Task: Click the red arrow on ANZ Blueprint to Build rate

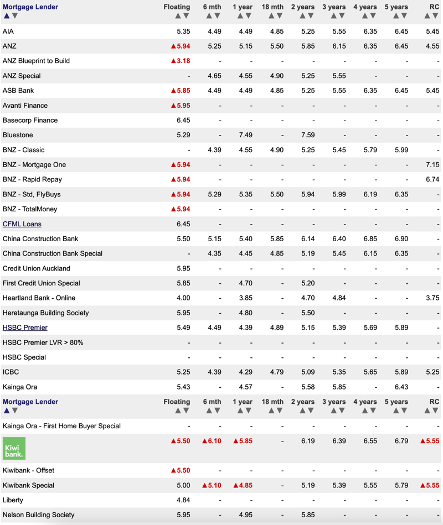Action: pyautogui.click(x=173, y=61)
